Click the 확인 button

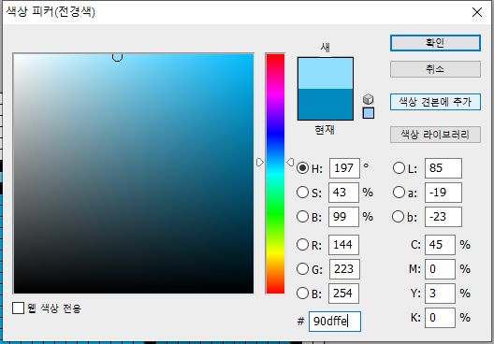pyautogui.click(x=435, y=43)
